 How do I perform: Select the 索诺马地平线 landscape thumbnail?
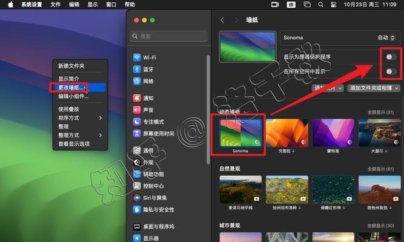tap(240, 189)
